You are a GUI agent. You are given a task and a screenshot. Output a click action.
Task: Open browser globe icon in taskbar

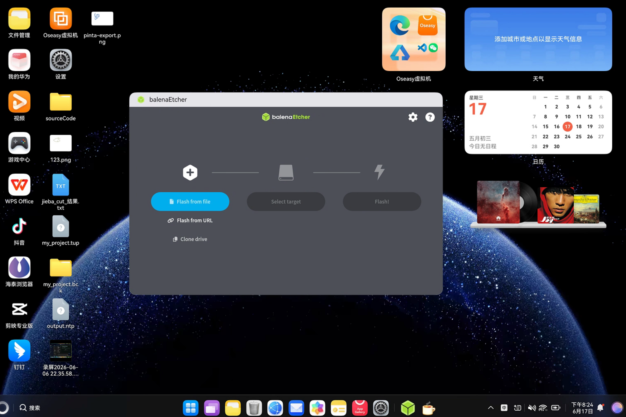[x=275, y=408]
